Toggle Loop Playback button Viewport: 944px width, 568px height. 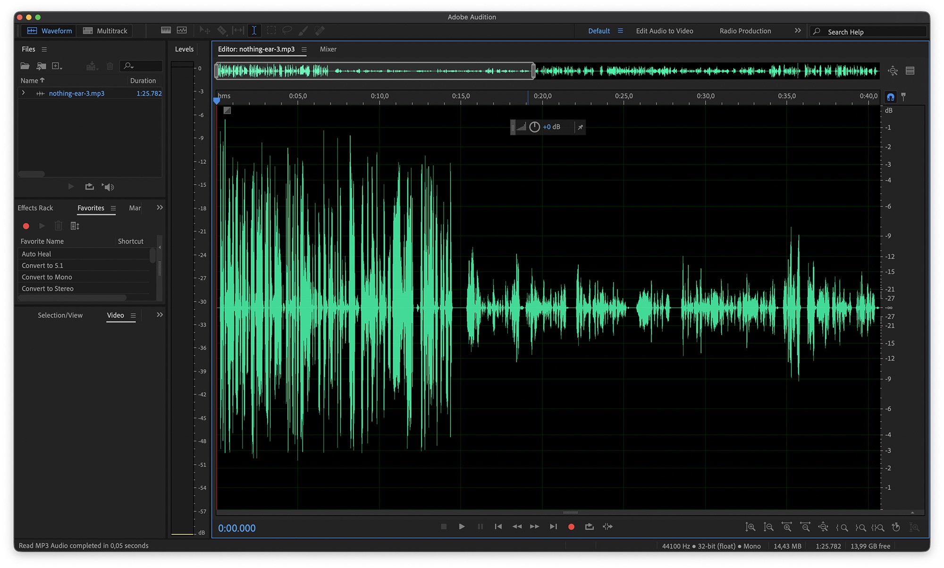589,526
